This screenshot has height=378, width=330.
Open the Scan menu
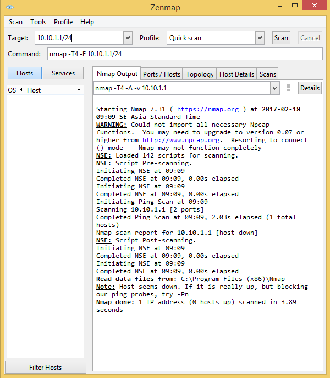pos(15,22)
